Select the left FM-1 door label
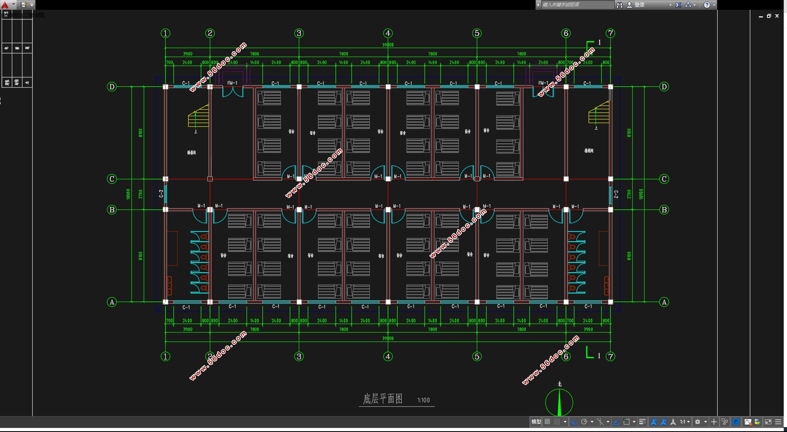Image resolution: width=787 pixels, height=432 pixels. click(232, 83)
